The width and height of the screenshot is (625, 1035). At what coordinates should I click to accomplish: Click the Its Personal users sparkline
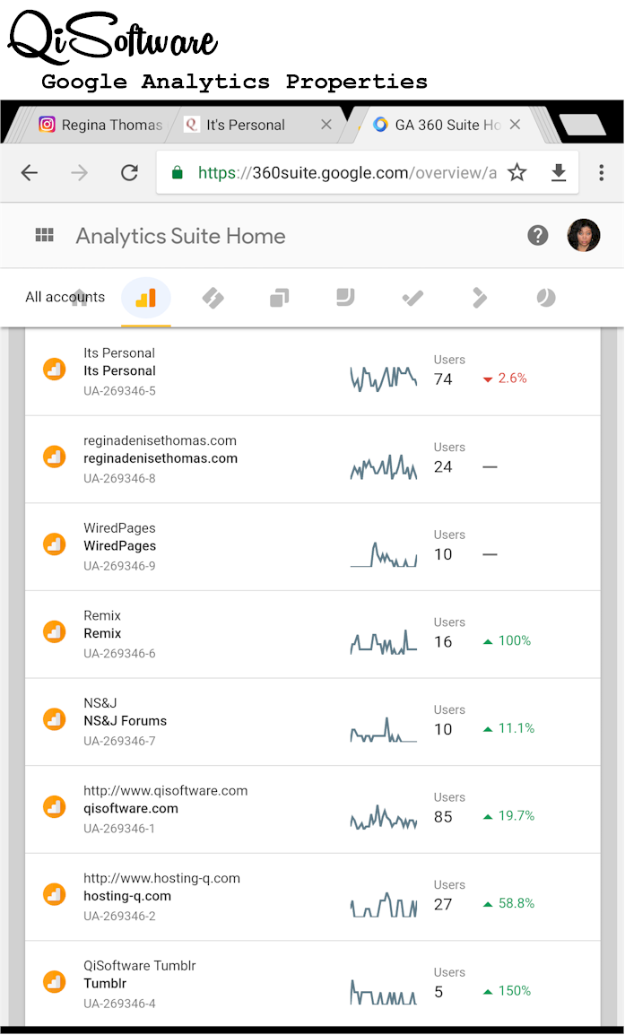(x=384, y=378)
